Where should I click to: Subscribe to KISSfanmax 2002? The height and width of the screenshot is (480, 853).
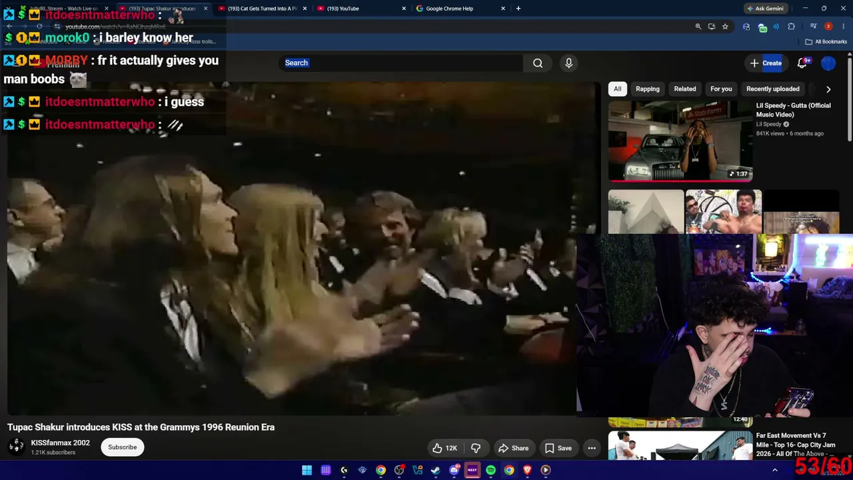[x=123, y=447]
